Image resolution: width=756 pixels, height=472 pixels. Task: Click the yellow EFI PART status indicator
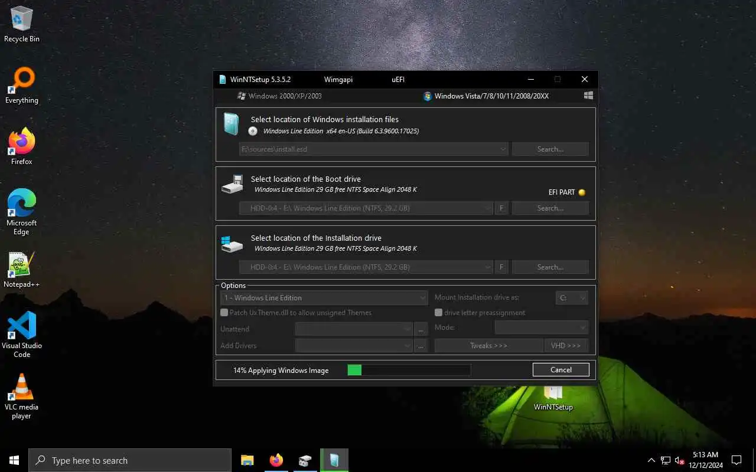[x=582, y=192]
